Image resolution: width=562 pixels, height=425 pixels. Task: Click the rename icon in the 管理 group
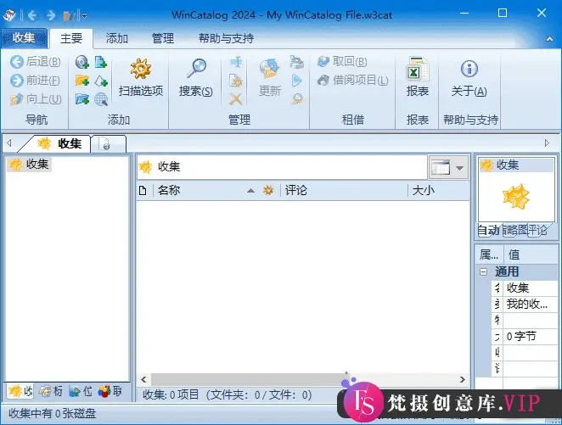click(236, 62)
